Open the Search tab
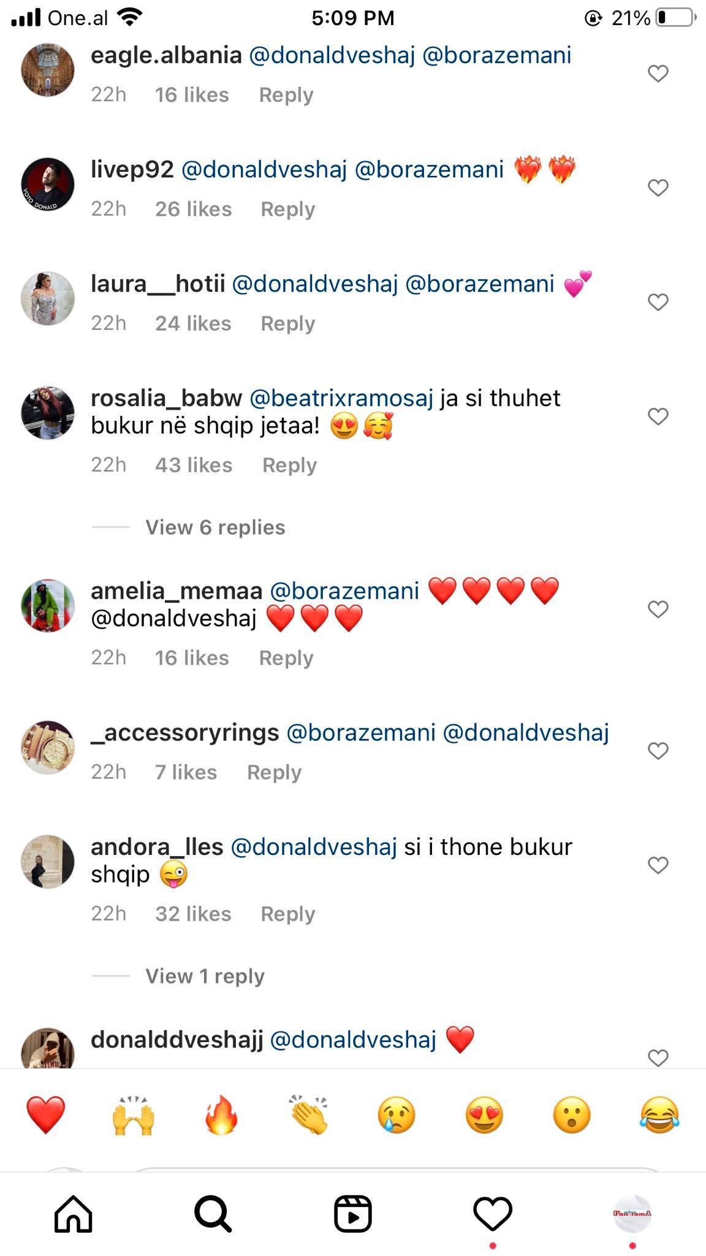This screenshot has height=1256, width=706. pyautogui.click(x=213, y=1213)
